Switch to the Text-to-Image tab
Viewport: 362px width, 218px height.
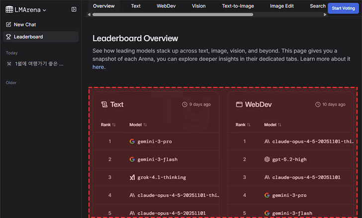[x=238, y=6]
